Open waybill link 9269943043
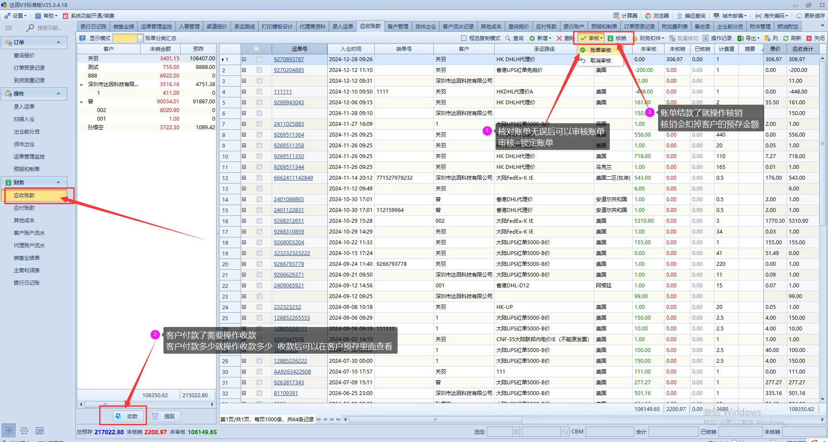Screen dimensions: 828x442 pyautogui.click(x=289, y=103)
